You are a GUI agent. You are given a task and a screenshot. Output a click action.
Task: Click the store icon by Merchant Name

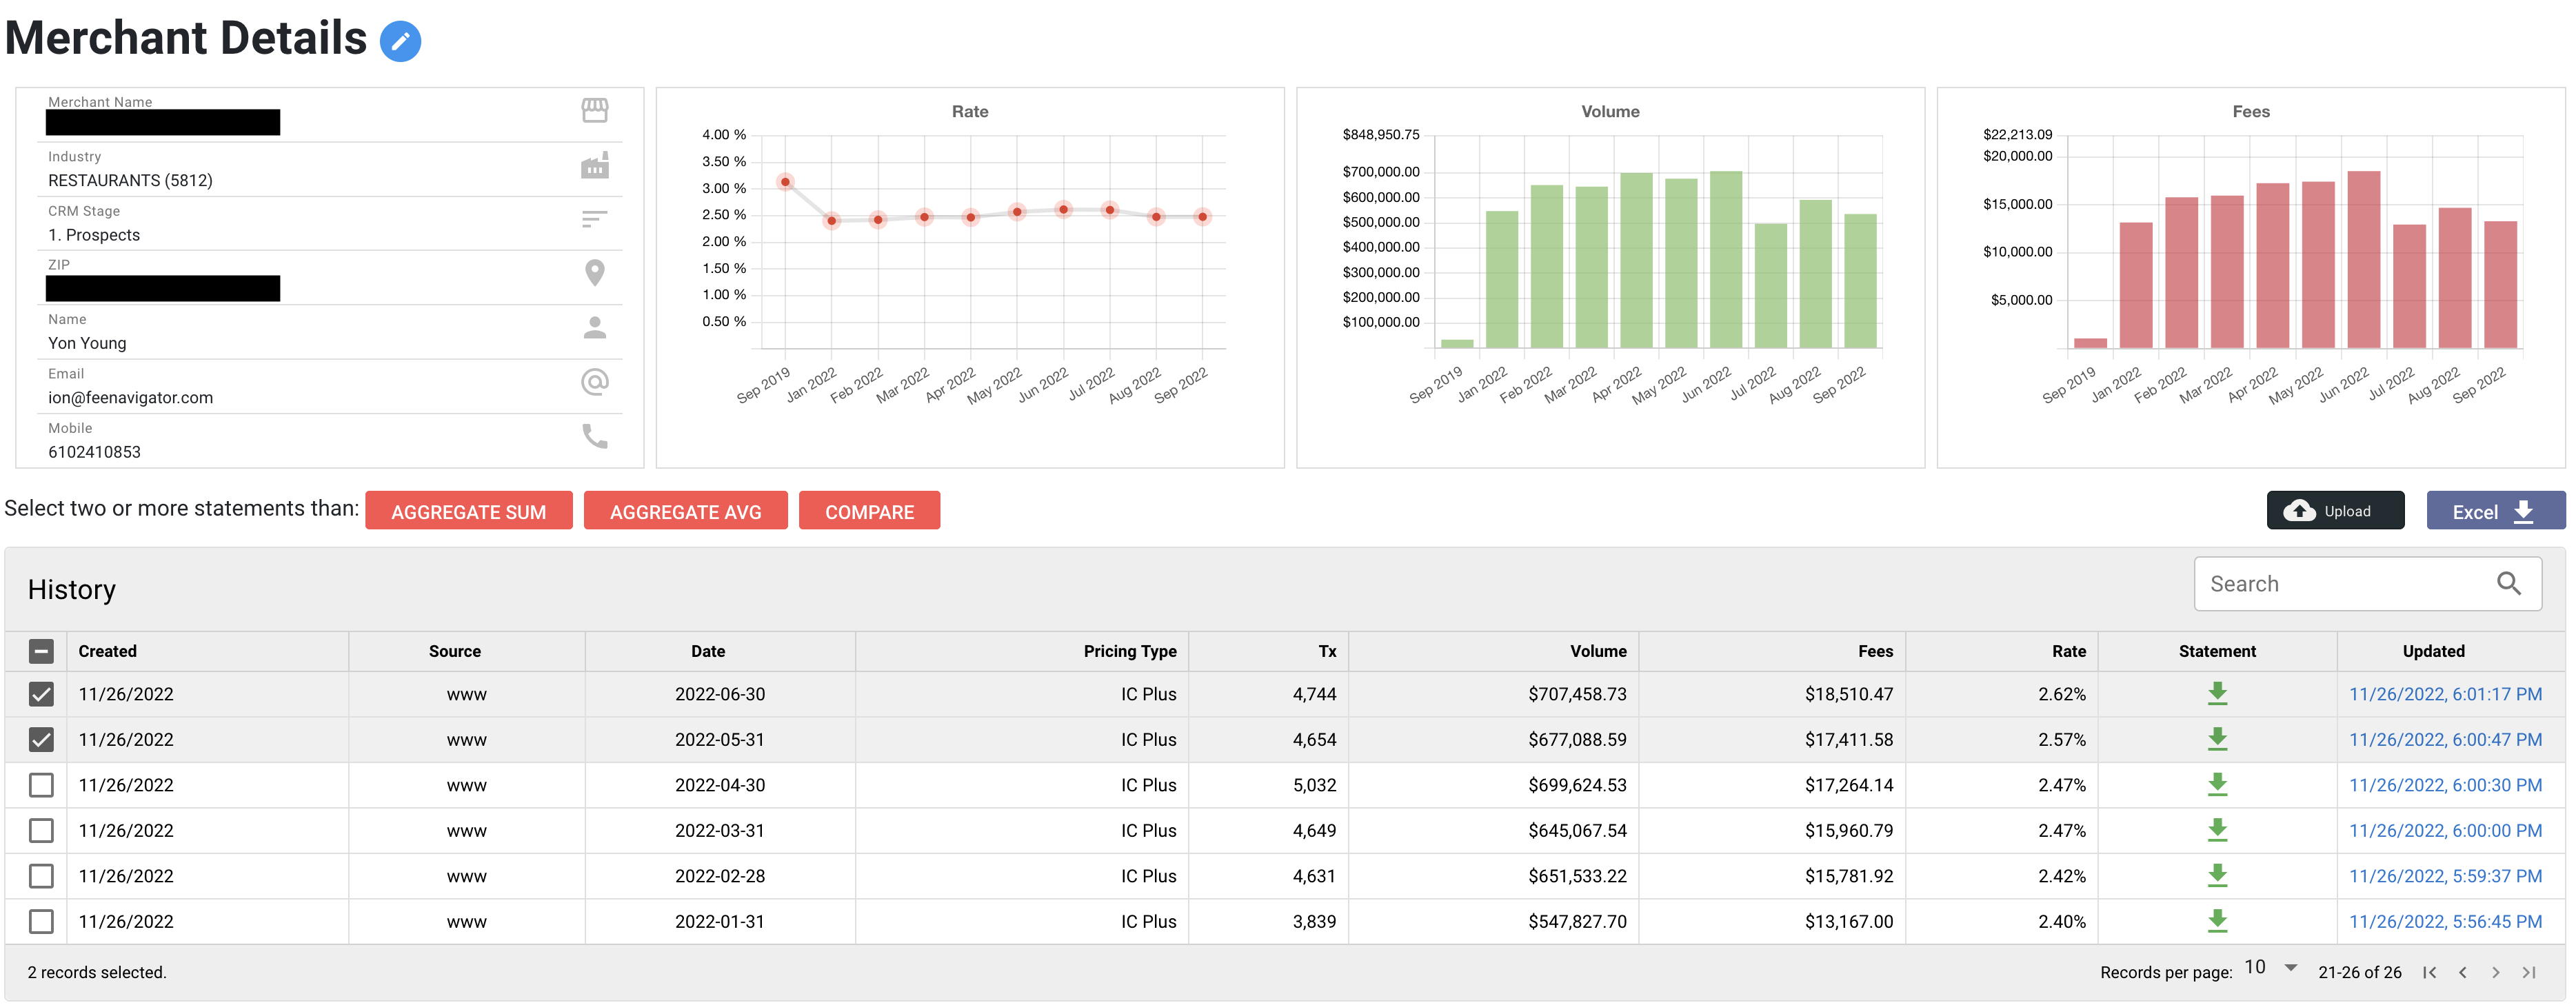point(594,110)
